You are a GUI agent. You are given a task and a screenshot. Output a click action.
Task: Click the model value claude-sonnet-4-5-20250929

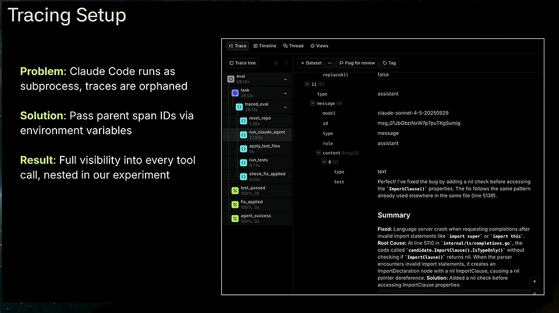[x=413, y=113]
